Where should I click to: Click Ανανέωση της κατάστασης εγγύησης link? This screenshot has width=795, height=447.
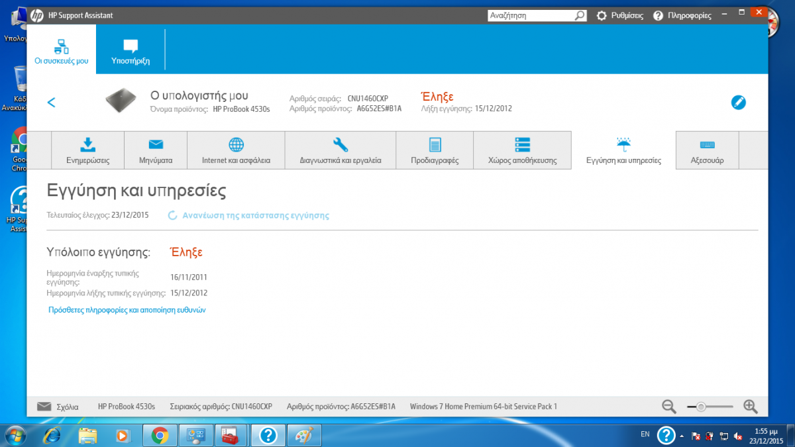256,216
